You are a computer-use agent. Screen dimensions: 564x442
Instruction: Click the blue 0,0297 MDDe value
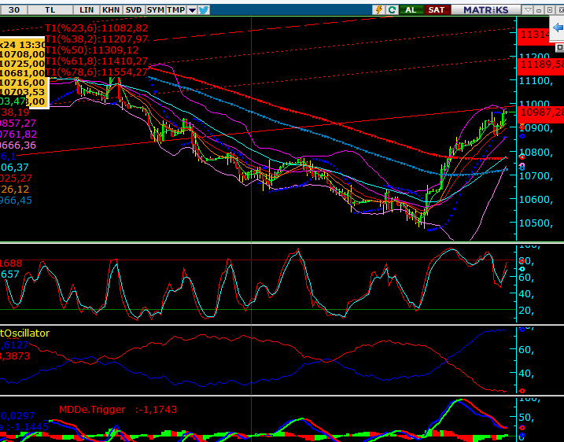(17, 416)
